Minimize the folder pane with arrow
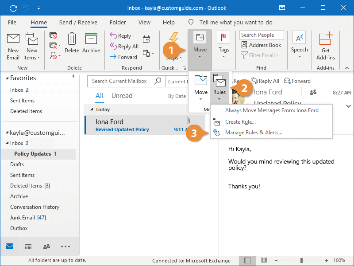Screen dimensions: 354x266 coord(73,76)
